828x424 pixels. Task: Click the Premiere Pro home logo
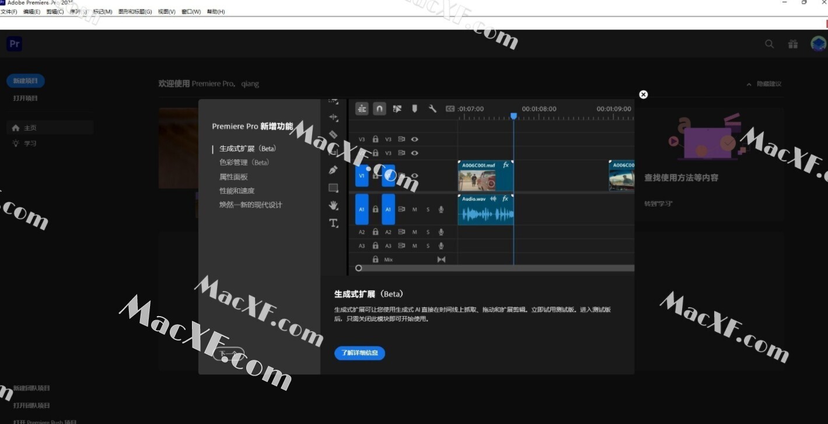[15, 44]
